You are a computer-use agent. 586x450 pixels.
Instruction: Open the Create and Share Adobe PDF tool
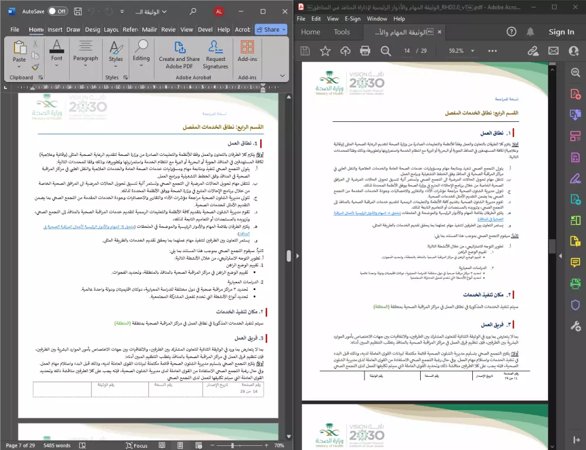(179, 52)
